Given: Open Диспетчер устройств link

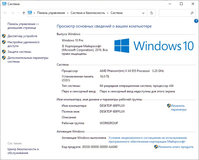Looking at the screenshot, I should (x=22, y=36).
